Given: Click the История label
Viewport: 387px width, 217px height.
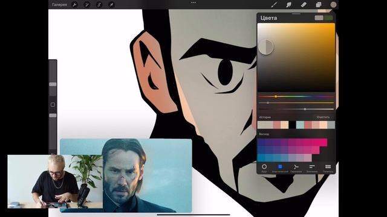Looking at the screenshot, I should click(x=265, y=118).
